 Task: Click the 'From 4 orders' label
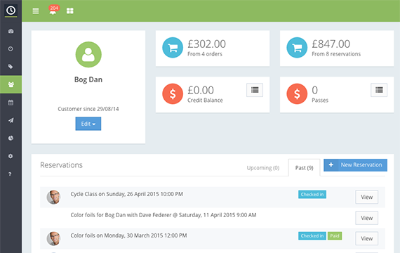tap(205, 54)
